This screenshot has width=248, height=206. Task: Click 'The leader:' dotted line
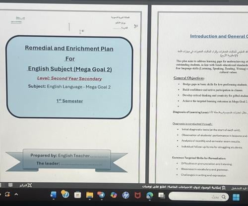point(69,163)
